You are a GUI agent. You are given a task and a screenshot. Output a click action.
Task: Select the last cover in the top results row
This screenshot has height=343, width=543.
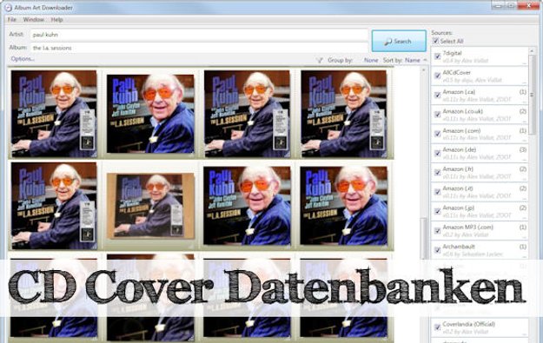pos(343,114)
